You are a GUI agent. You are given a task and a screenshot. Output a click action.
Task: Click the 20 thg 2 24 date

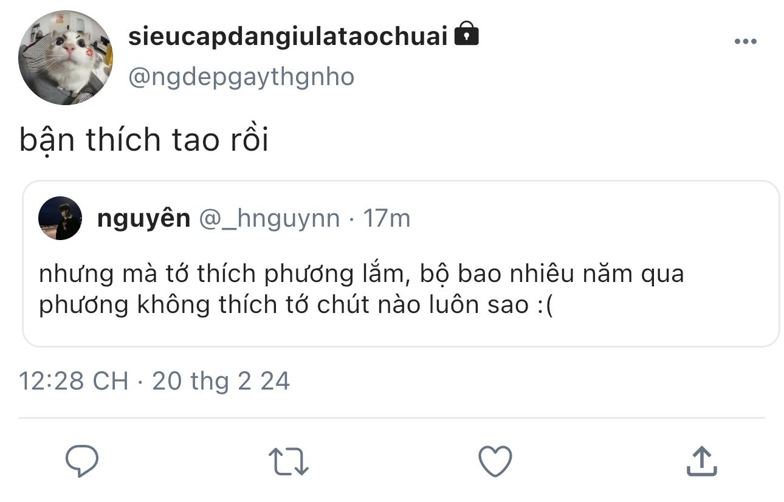[221, 382]
